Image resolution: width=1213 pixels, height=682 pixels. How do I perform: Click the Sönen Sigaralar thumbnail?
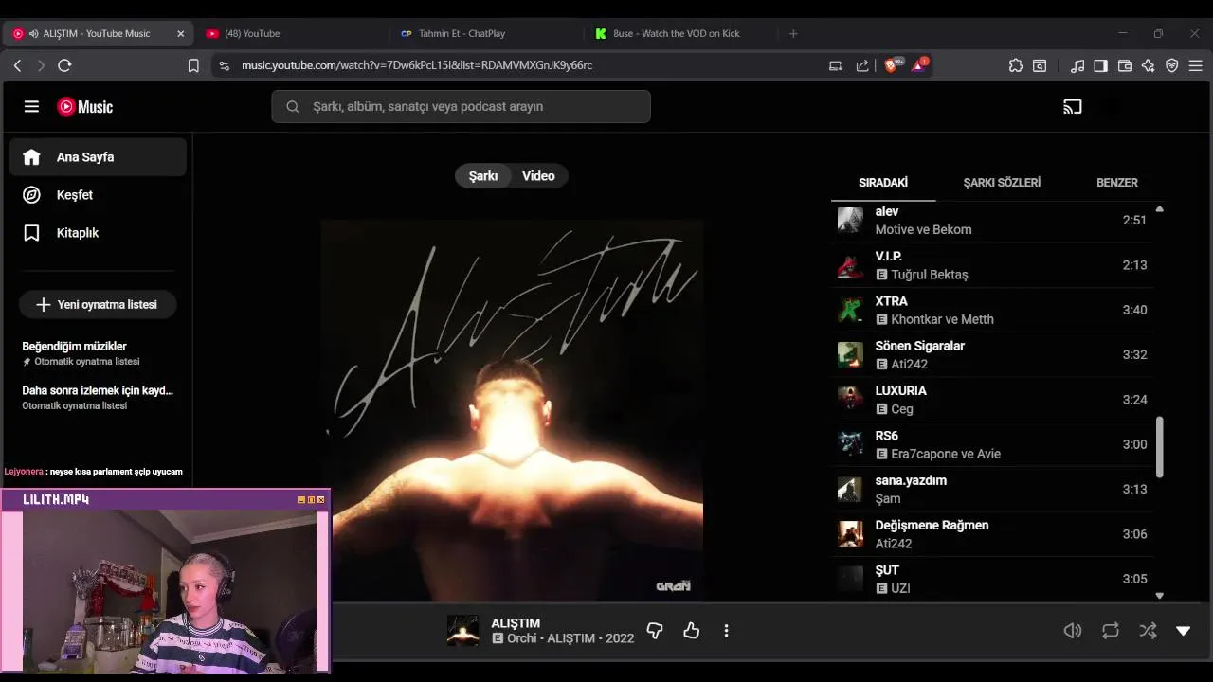tap(850, 355)
